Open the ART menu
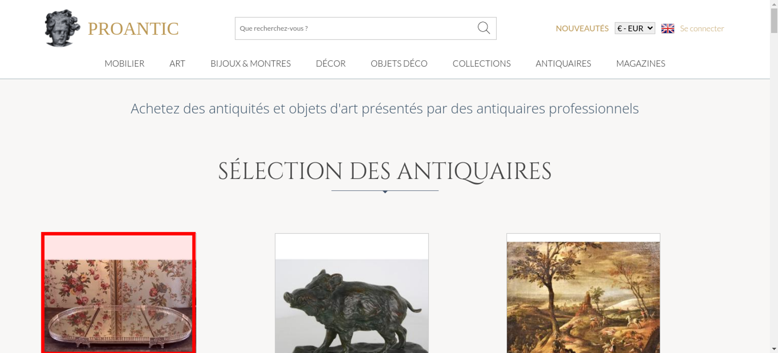This screenshot has height=353, width=778. 177,63
